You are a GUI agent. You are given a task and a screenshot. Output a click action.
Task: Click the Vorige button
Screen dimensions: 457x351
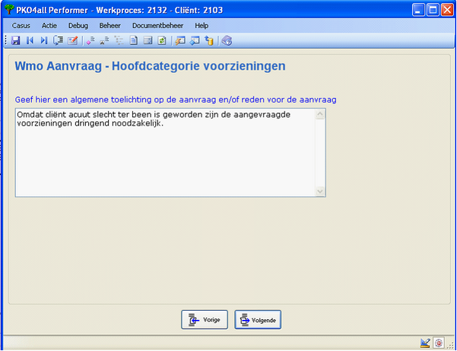pyautogui.click(x=205, y=320)
